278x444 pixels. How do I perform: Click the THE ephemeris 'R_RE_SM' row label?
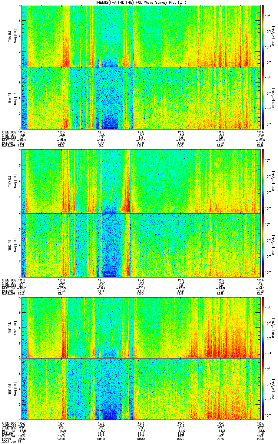coord(8,436)
